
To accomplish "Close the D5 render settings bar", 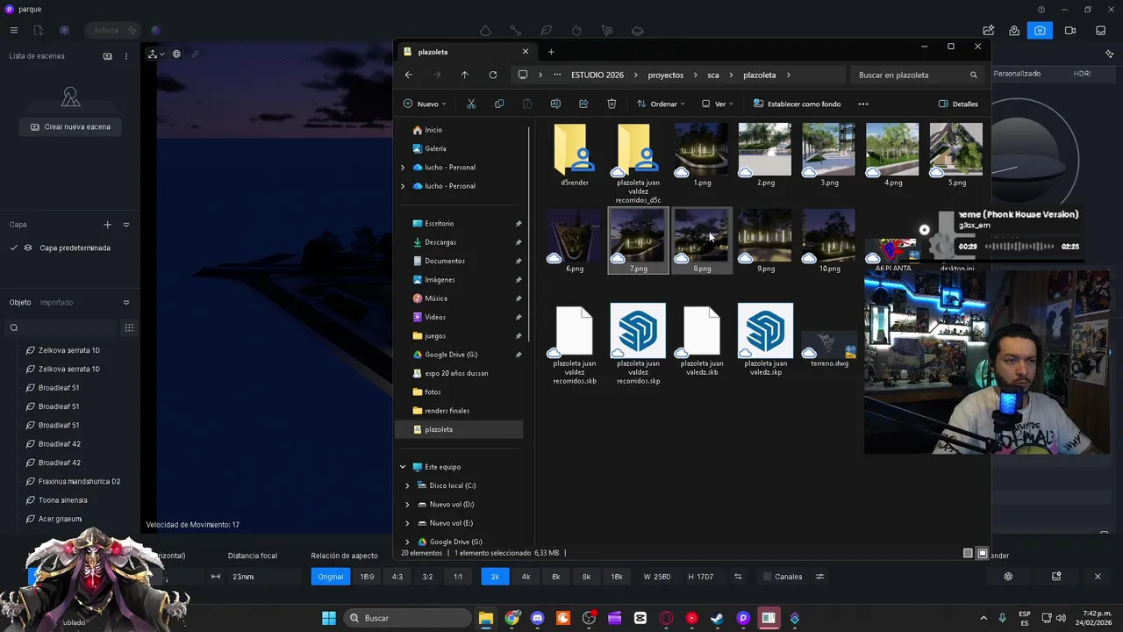I will pyautogui.click(x=1098, y=577).
